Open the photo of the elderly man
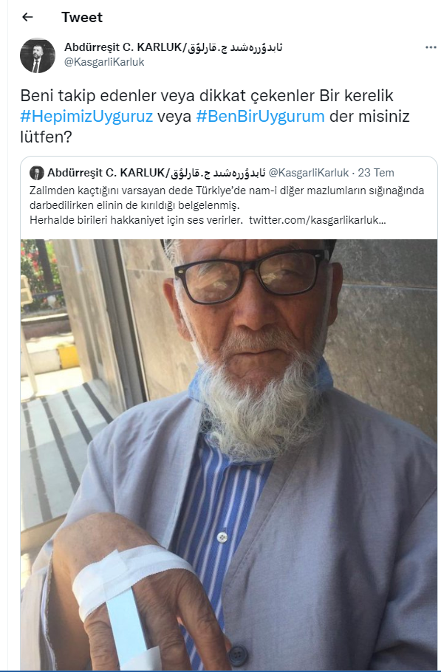Viewport: 441px width, 672px height. tap(229, 454)
